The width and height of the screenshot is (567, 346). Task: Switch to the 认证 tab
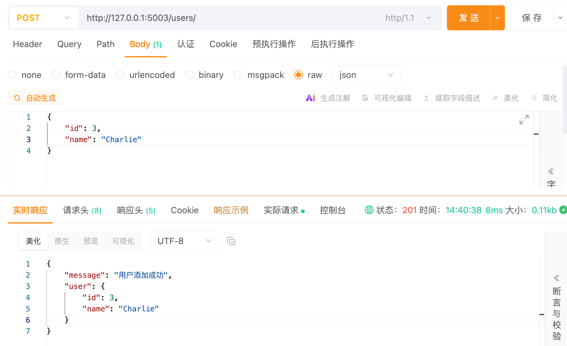tap(186, 44)
